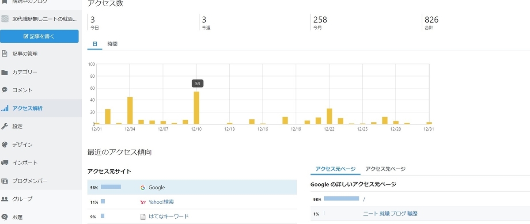Select the アクセス先ページ tab
530x224 pixels.
tap(386, 169)
